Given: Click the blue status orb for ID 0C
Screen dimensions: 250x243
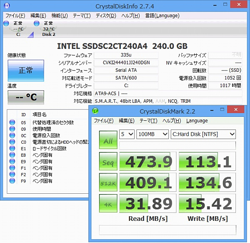Looking at the screenshot, I should tap(12, 135).
